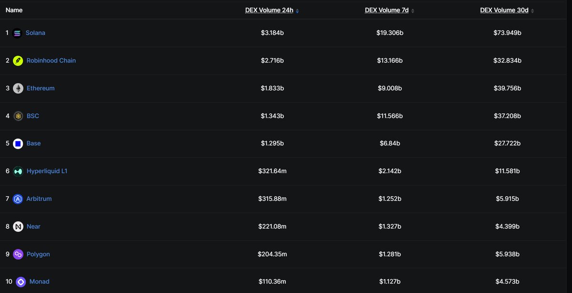Open the Hyperliquid L1 link
The image size is (572, 293).
[47, 171]
